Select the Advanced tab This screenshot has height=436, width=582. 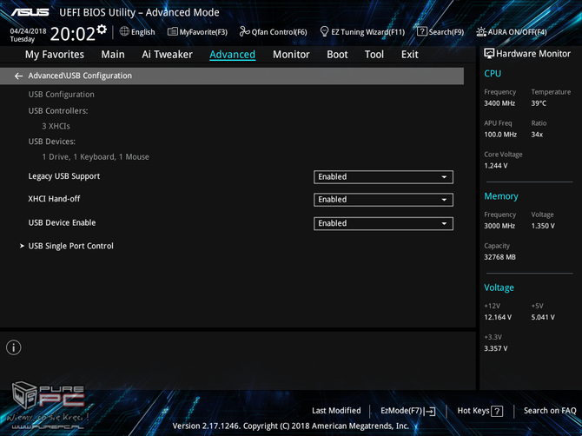[x=232, y=55]
